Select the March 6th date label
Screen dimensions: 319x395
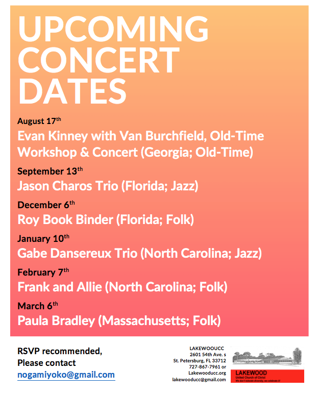click(x=38, y=305)
